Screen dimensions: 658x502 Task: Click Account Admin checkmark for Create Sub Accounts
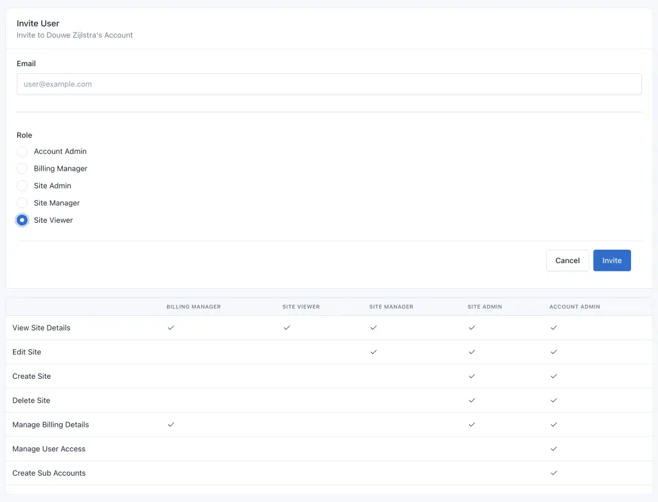554,473
